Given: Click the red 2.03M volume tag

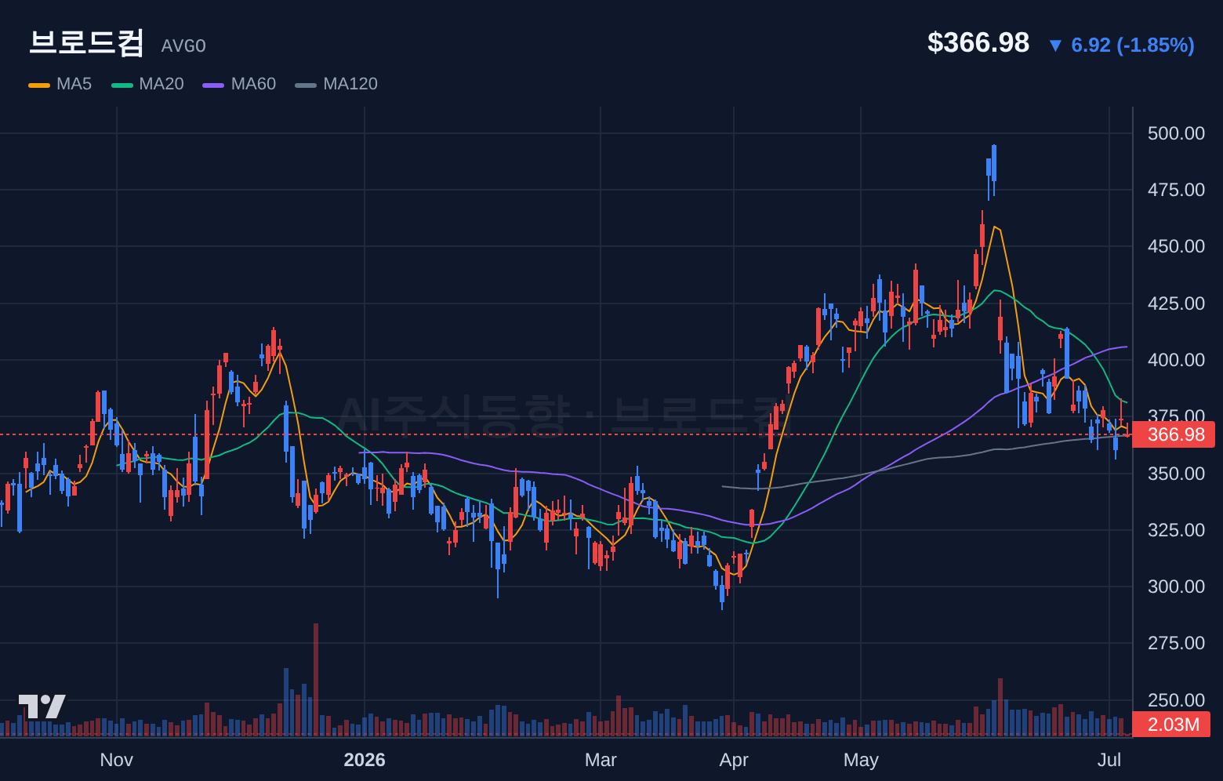Looking at the screenshot, I should coord(1171,725).
